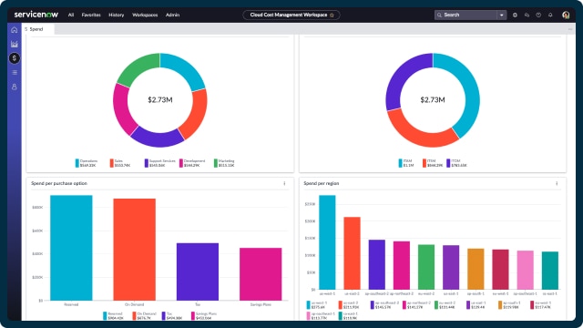Click the globe icon in the header
583x328 pixels.
tap(515, 15)
